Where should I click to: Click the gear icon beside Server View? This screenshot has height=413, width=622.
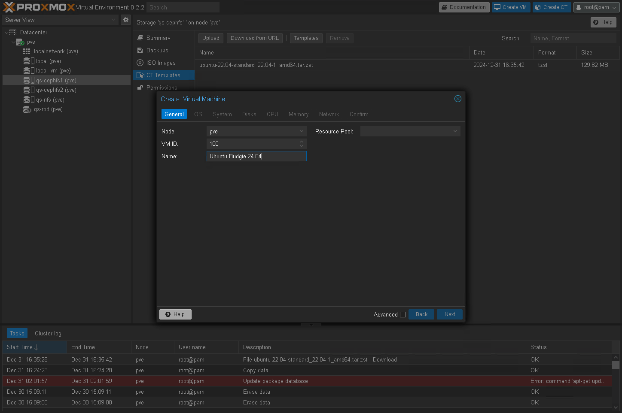click(125, 20)
